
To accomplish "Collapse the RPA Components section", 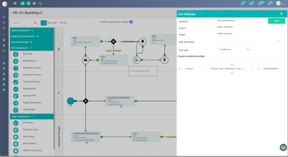I will pos(31,48).
